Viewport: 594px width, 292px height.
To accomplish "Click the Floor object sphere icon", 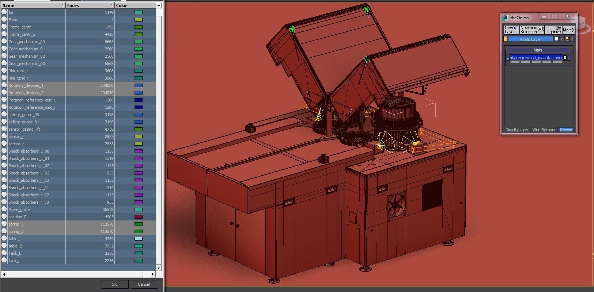I will [x=4, y=19].
